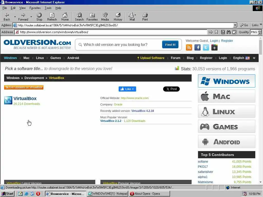
Task: Switch to WINDOWSME Notepad taskbar button
Action: 108,194
